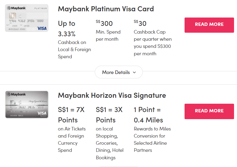Image resolution: width=237 pixels, height=167 pixels.
Task: Open the Maybank Platinum Visa Card image
Action: (x=27, y=18)
